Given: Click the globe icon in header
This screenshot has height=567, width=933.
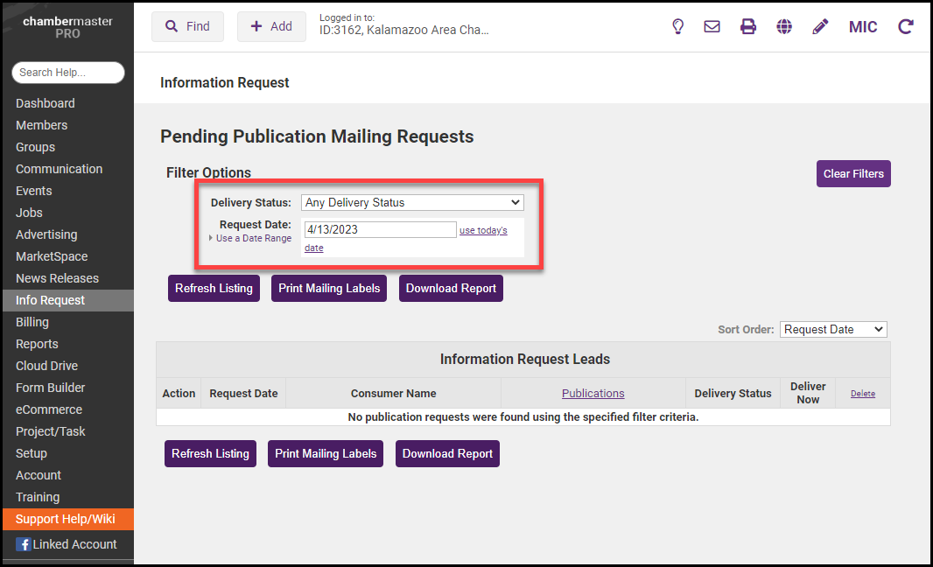Looking at the screenshot, I should pyautogui.click(x=784, y=26).
